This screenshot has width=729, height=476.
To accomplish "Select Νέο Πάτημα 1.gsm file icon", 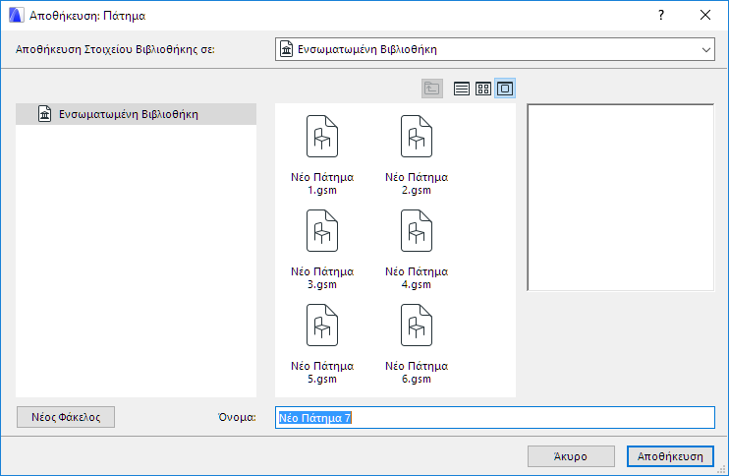I will [x=322, y=137].
